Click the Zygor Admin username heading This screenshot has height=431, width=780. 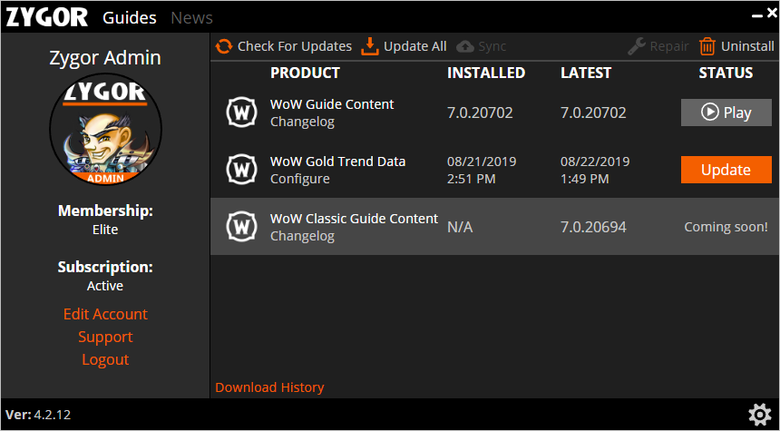tap(105, 58)
